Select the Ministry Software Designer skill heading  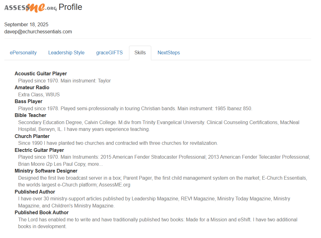[46, 171]
